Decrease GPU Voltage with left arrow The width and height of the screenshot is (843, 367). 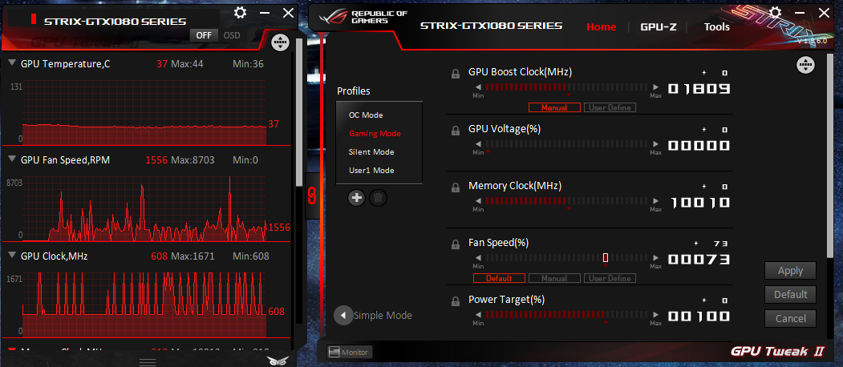(x=477, y=144)
